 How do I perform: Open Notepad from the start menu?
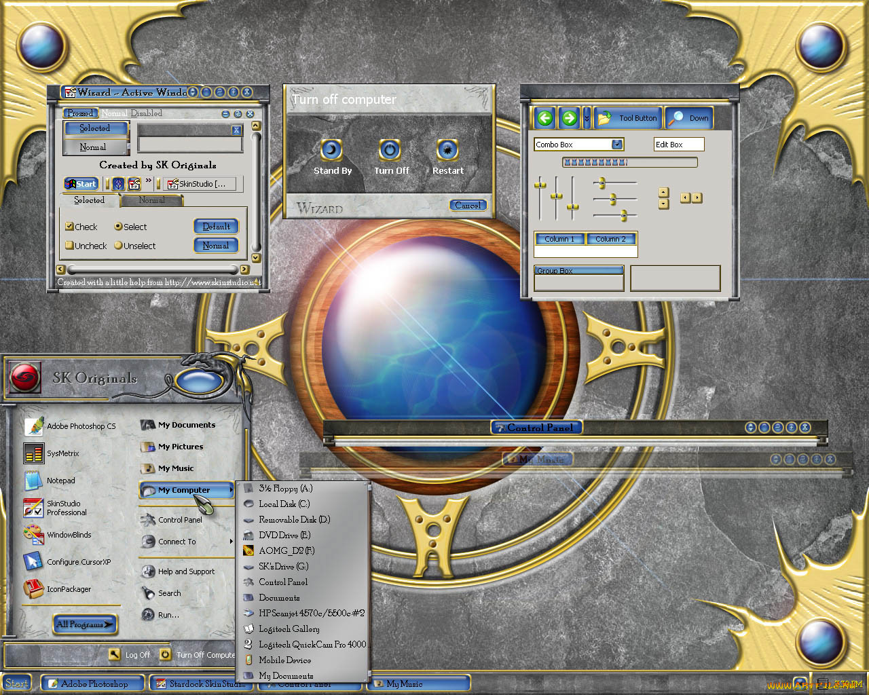point(50,481)
